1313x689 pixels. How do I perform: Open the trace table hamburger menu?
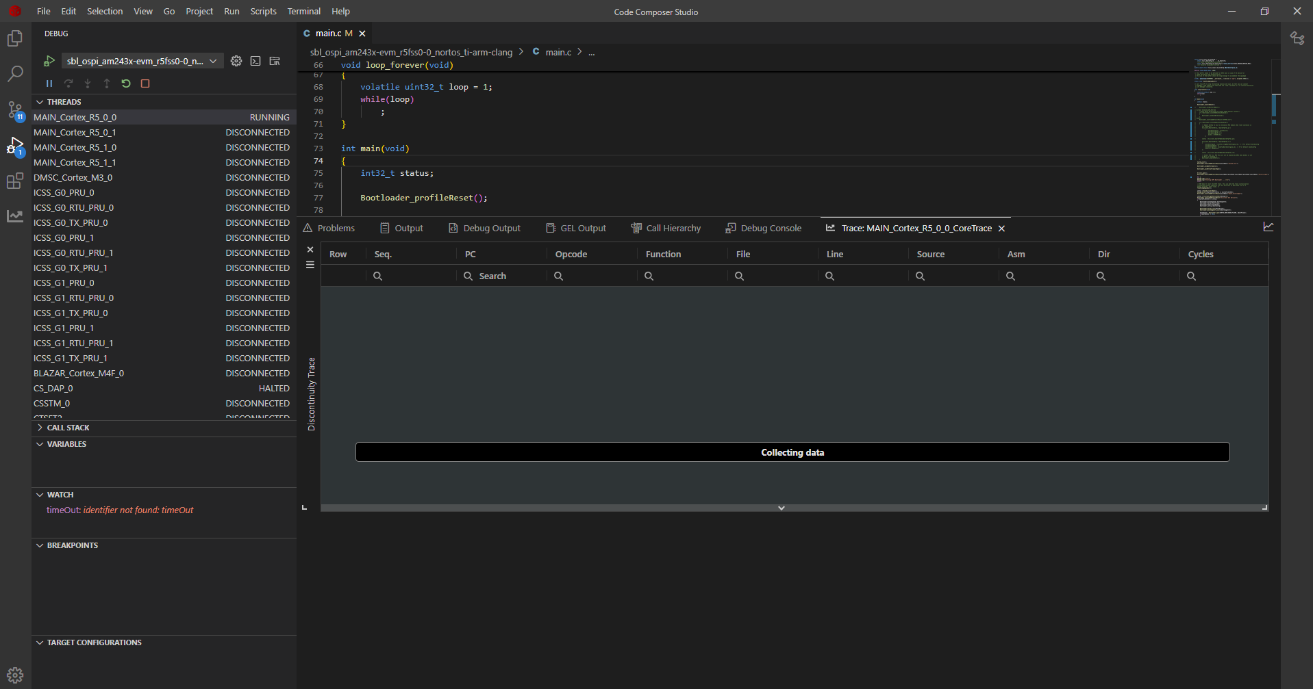310,265
